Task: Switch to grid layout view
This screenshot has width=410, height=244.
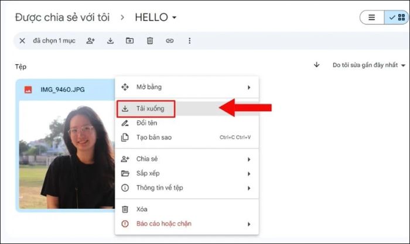Action: (397, 18)
